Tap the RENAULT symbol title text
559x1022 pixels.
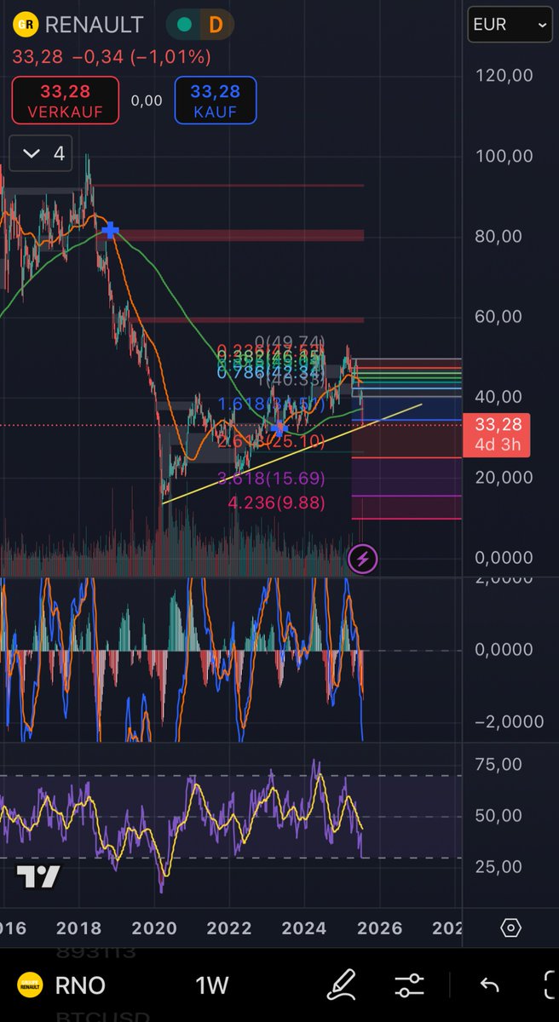(x=94, y=26)
